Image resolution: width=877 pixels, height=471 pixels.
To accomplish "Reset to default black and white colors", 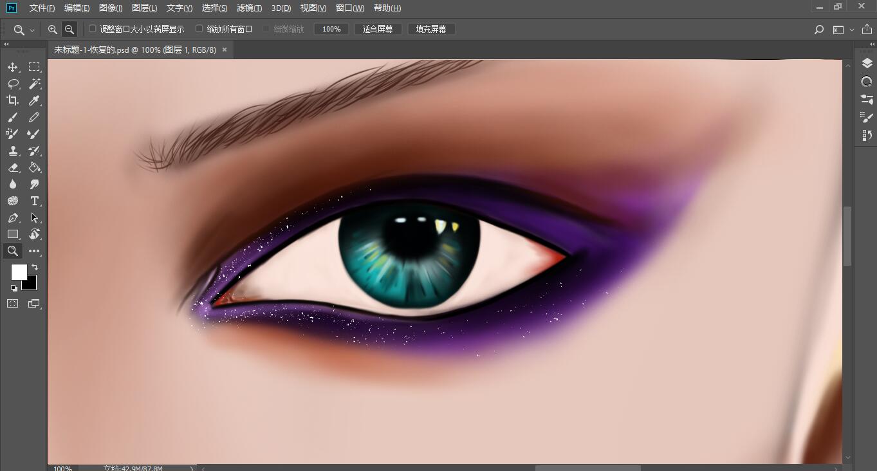I will pyautogui.click(x=14, y=288).
